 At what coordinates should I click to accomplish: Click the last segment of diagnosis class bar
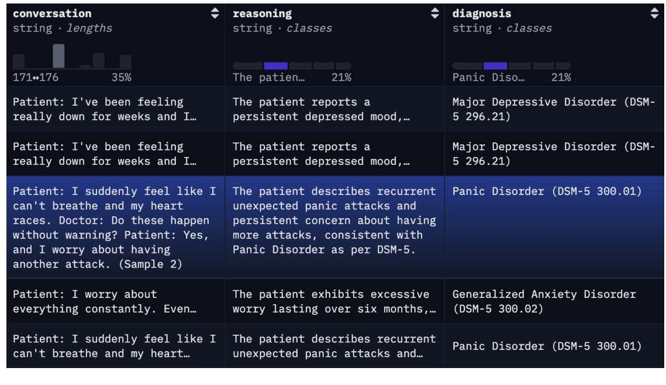(x=563, y=66)
